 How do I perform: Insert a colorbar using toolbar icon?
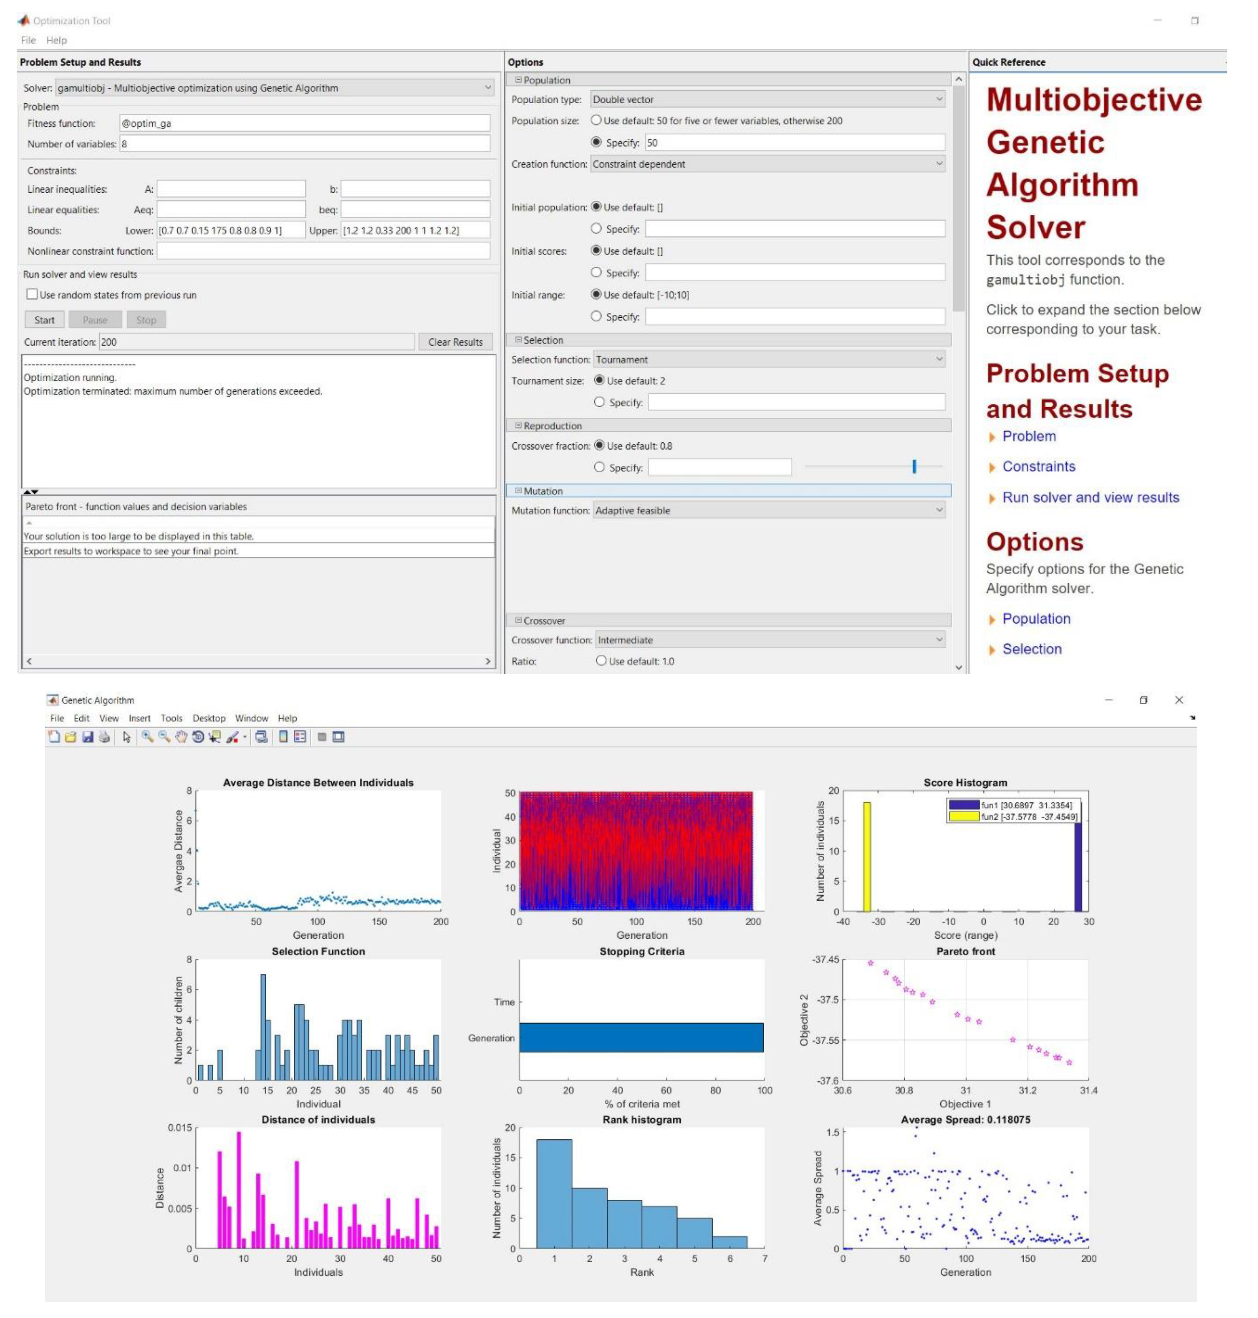tap(284, 736)
